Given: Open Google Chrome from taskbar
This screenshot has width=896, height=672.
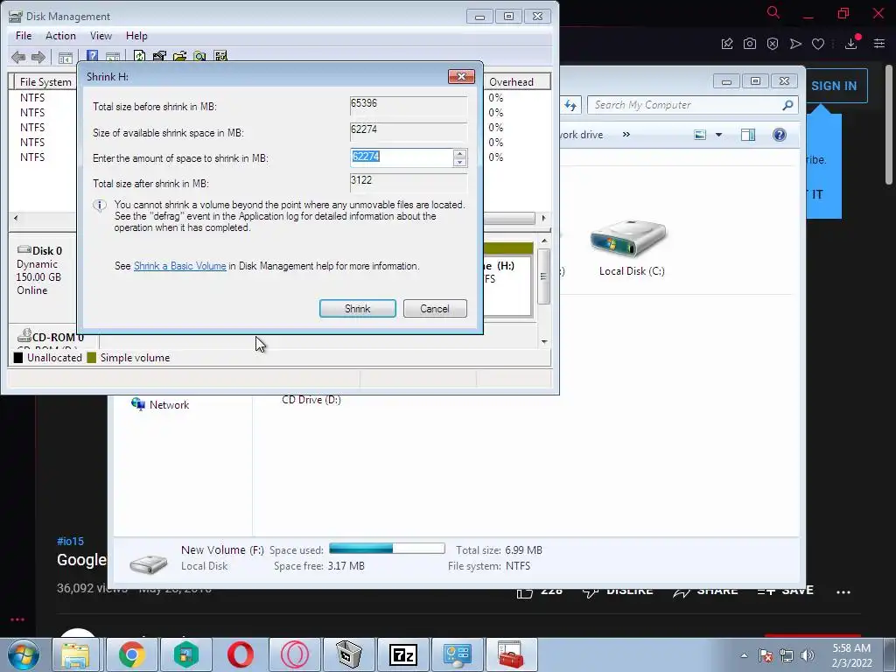Looking at the screenshot, I should [x=131, y=654].
